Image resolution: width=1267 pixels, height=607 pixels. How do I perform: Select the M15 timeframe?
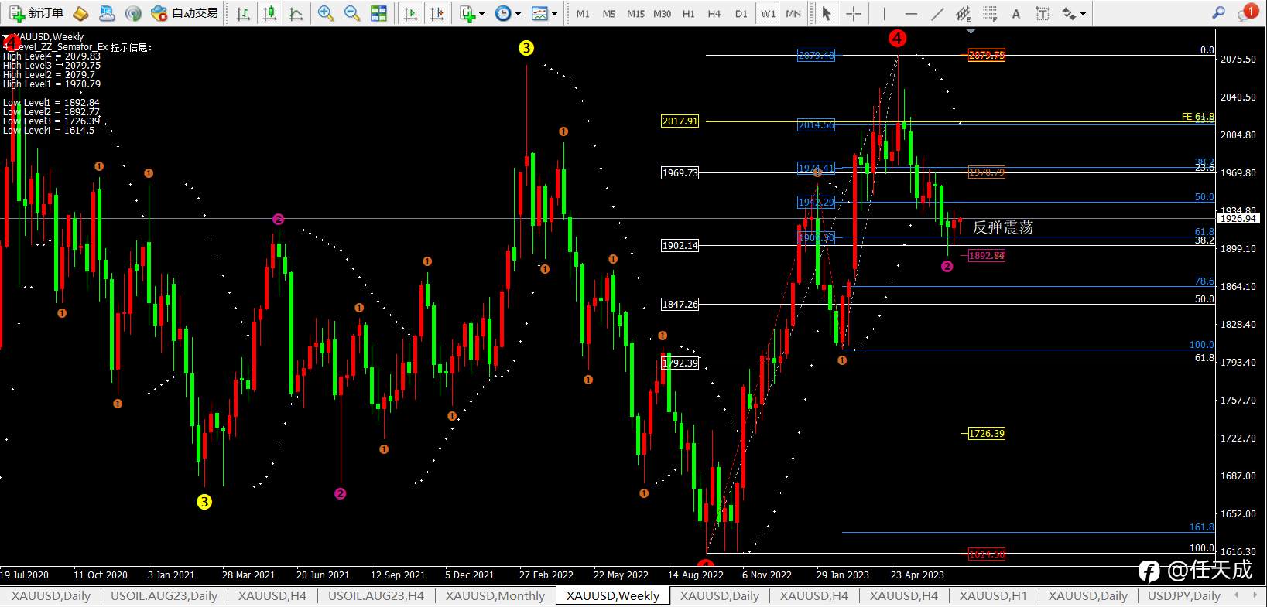tap(635, 14)
